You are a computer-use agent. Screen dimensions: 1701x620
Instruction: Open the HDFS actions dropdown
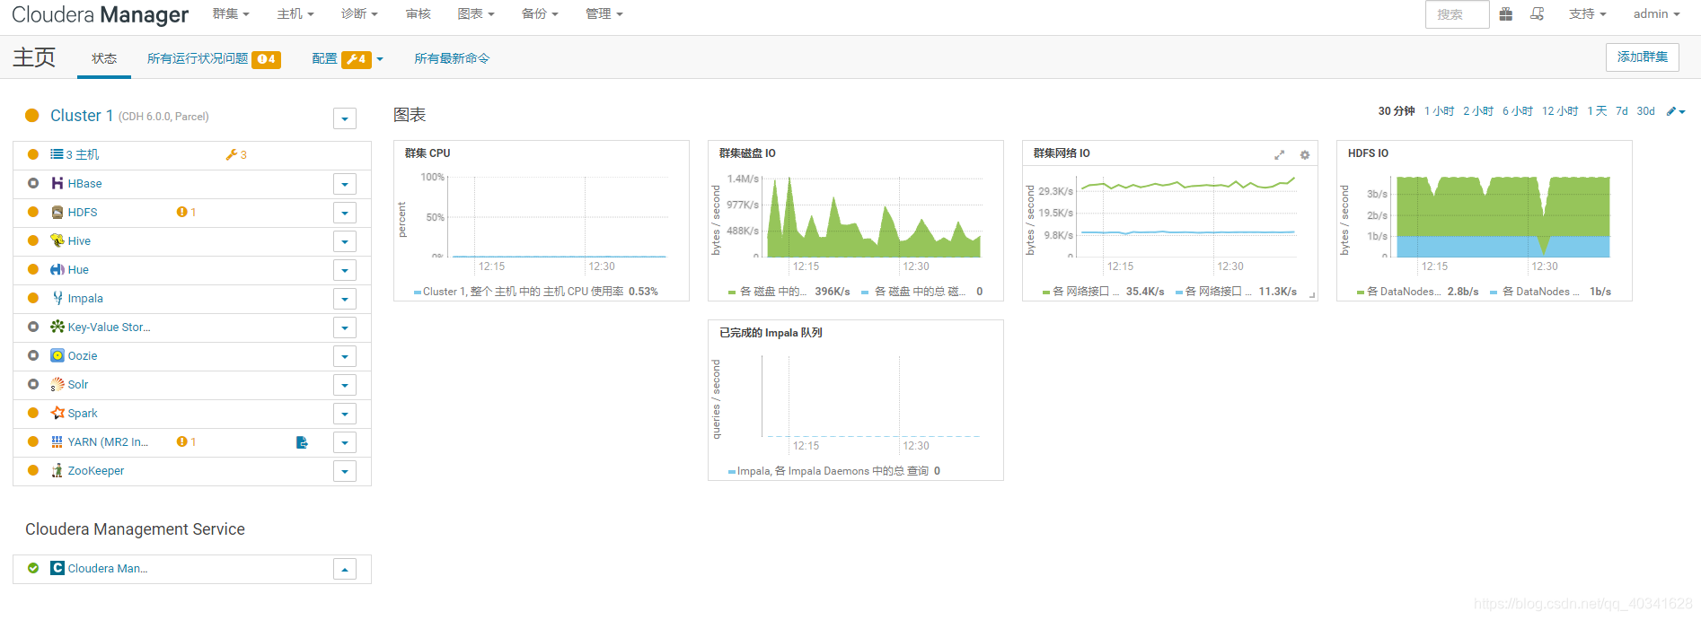tap(345, 213)
